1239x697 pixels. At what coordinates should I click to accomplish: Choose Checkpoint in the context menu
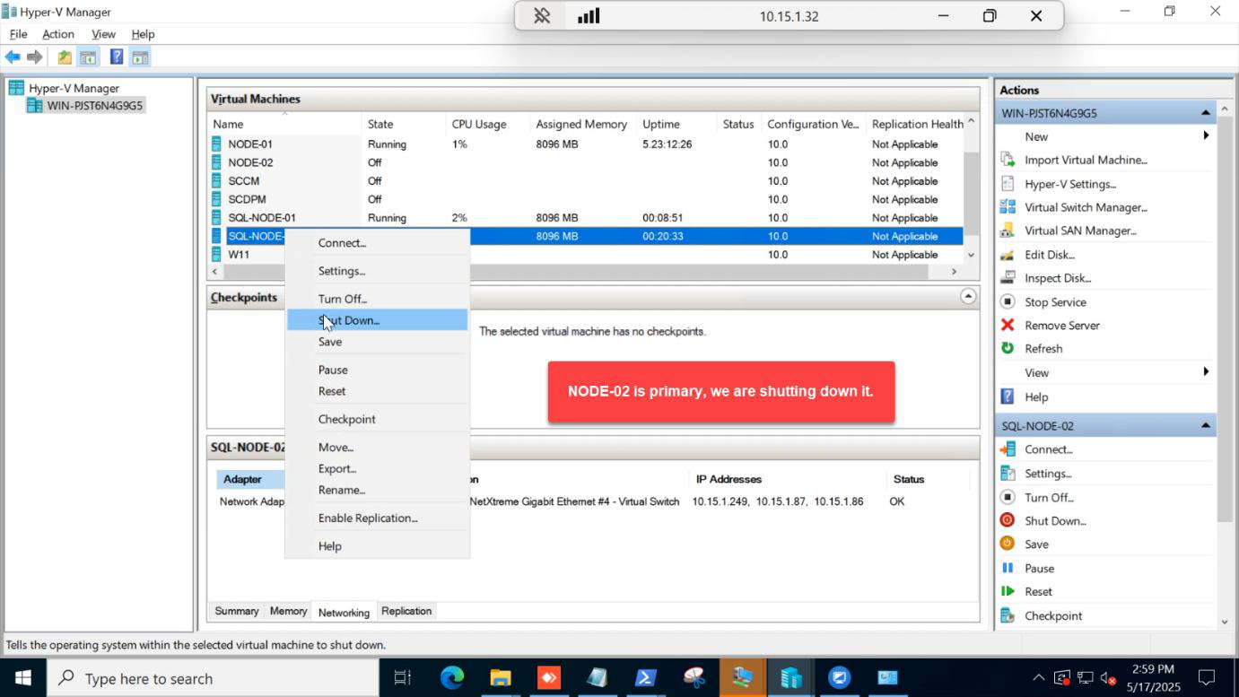[x=377, y=419]
